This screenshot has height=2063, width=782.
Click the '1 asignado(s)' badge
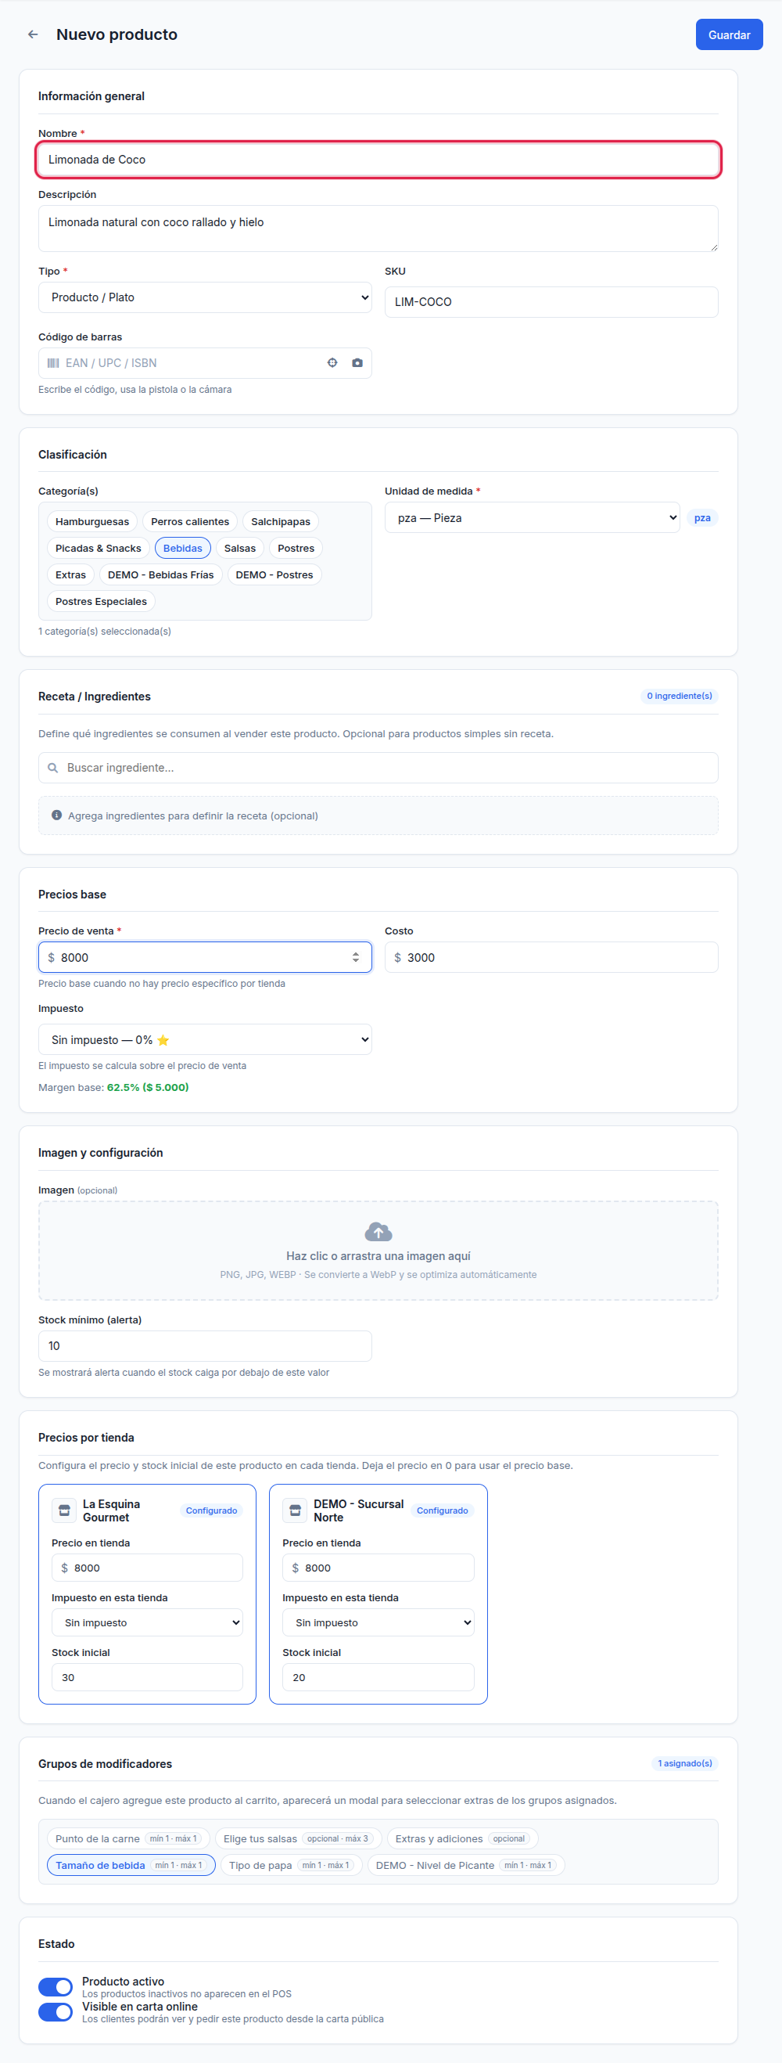click(x=685, y=1763)
